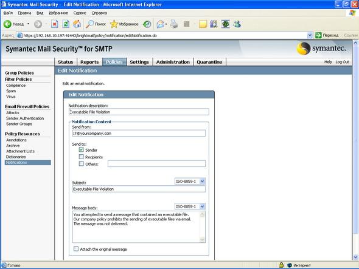Click the Mail envelope icon
Viewport: 359px width, 269px height.
click(x=161, y=24)
